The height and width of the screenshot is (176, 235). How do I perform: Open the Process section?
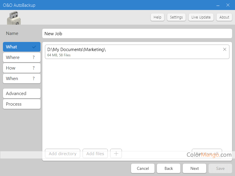pyautogui.click(x=22, y=104)
